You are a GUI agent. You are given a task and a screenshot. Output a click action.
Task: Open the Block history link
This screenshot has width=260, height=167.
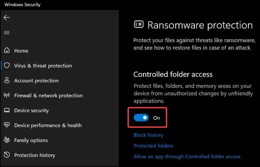[x=148, y=135]
